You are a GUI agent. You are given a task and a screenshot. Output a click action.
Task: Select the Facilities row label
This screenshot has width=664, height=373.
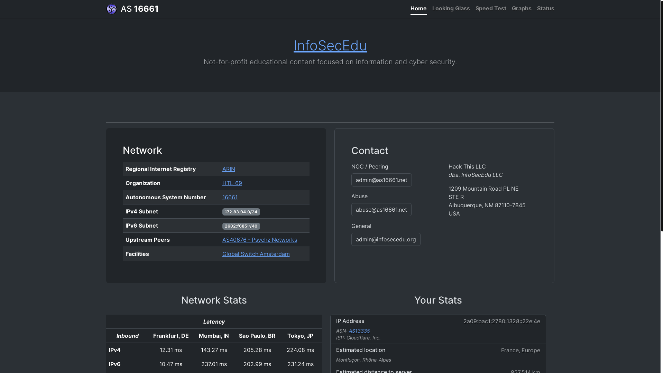coord(137,254)
